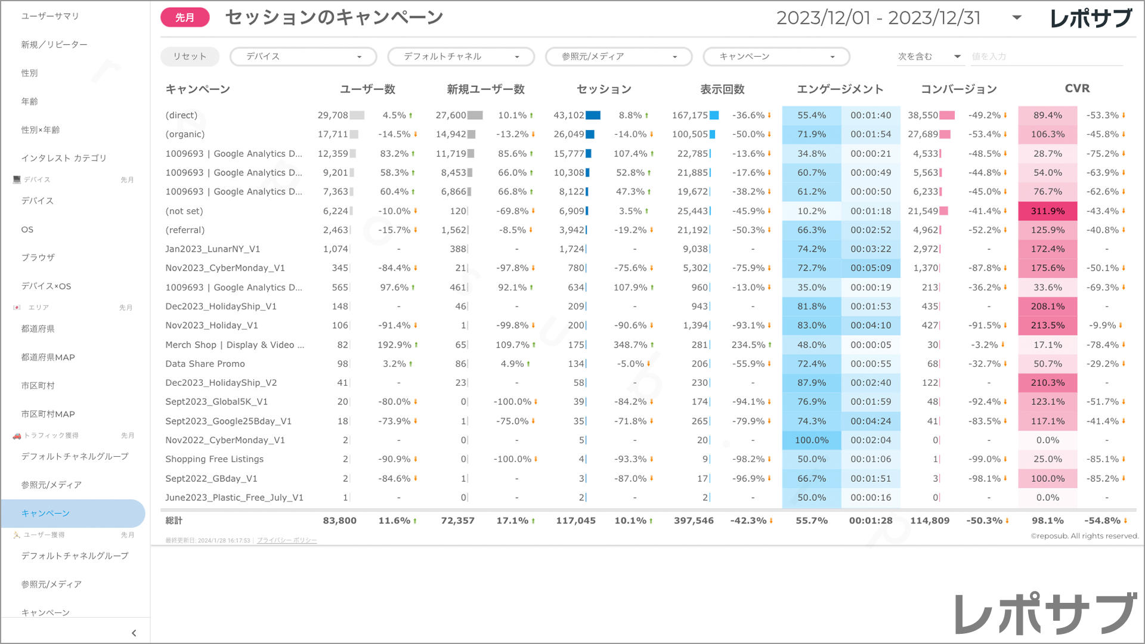
Task: Open the プライバシー ポリシー link
Action: click(x=287, y=541)
